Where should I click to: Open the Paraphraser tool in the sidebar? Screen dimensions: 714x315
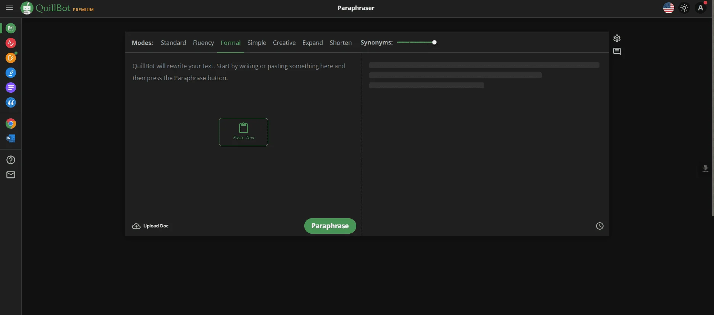tap(11, 28)
